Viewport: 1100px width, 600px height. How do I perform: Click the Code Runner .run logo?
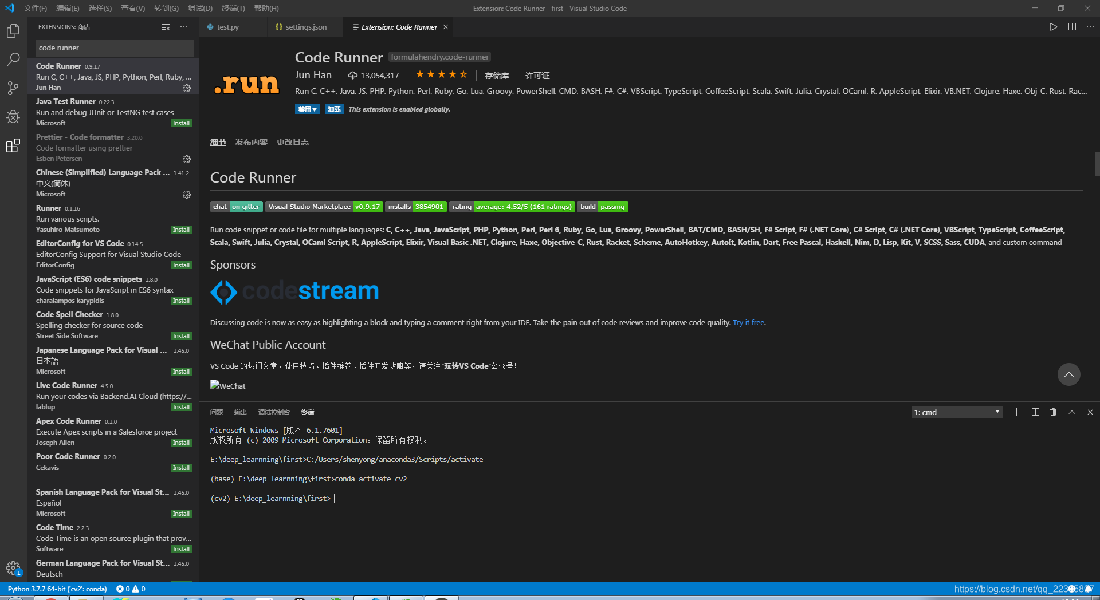coord(246,84)
